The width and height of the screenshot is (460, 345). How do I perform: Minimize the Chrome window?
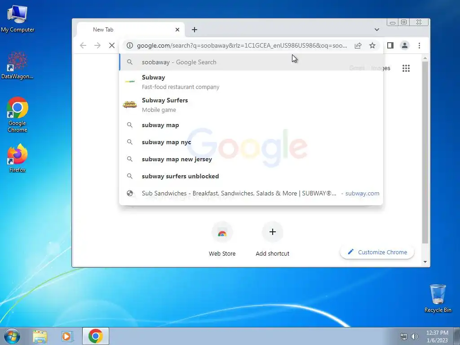click(x=393, y=22)
